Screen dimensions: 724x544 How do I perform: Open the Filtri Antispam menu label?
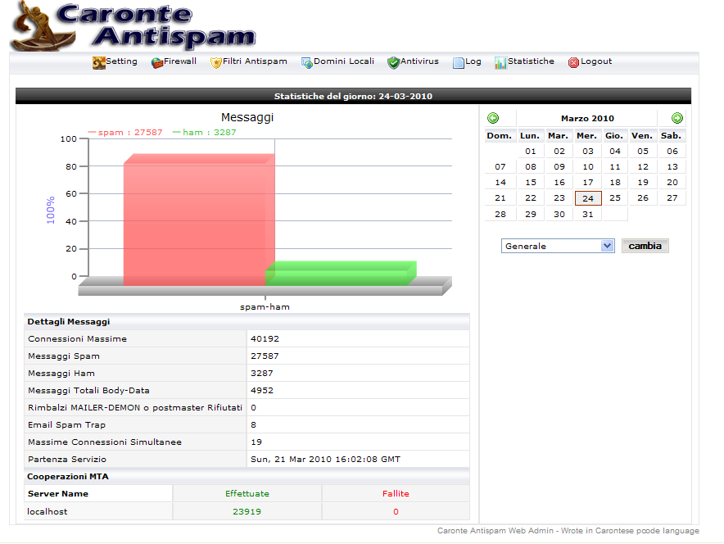coord(255,61)
